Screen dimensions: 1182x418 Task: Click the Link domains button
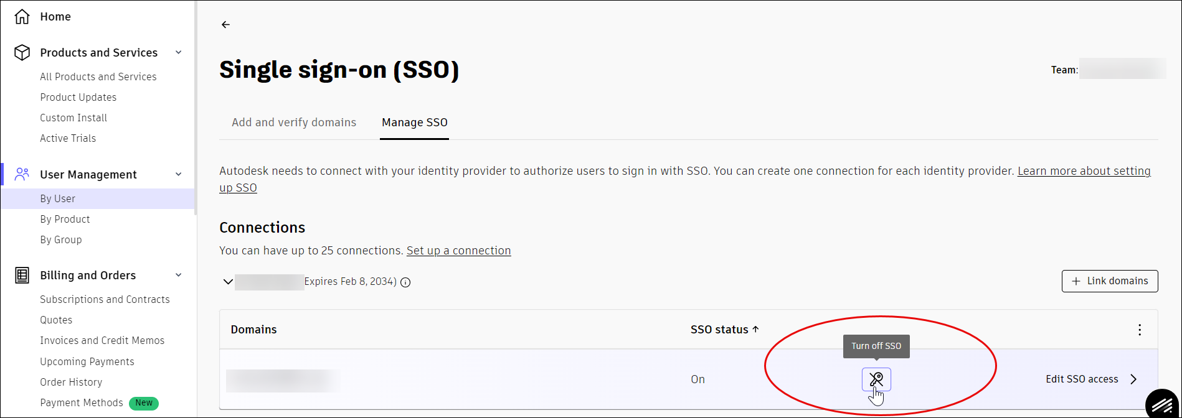(1110, 281)
